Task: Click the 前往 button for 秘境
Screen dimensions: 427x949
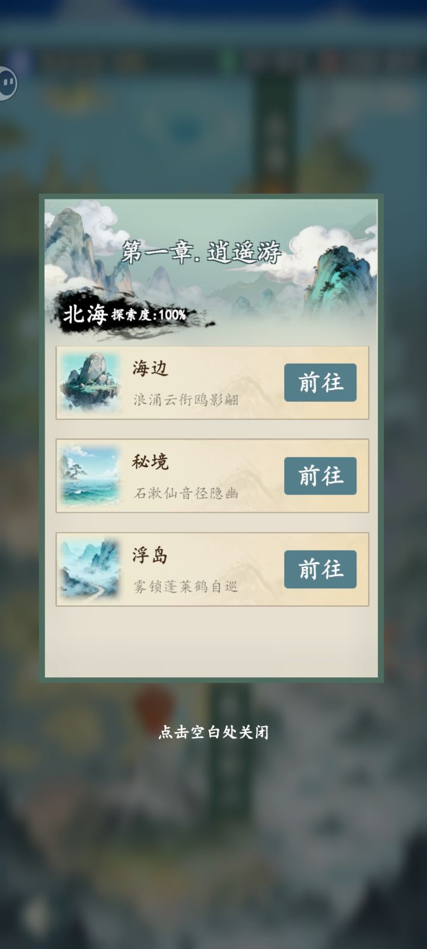Action: [320, 476]
